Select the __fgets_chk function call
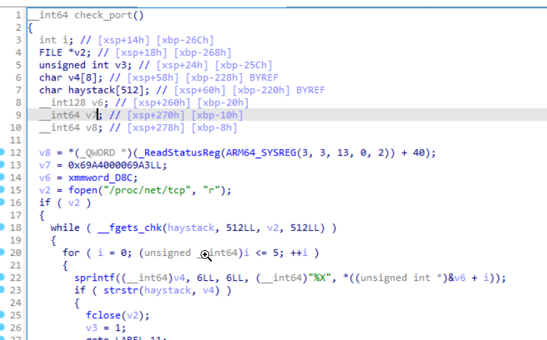This screenshot has height=340, width=547. (x=130, y=228)
